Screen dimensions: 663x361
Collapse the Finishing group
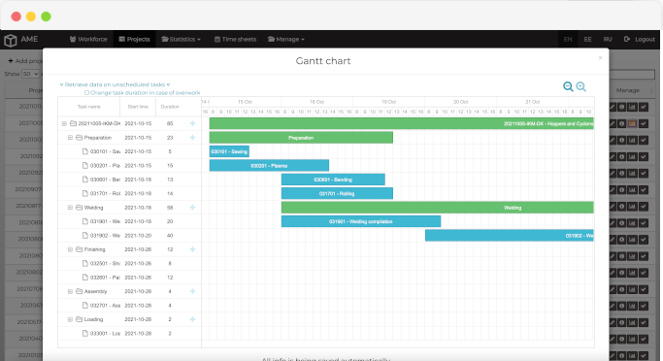coord(70,249)
